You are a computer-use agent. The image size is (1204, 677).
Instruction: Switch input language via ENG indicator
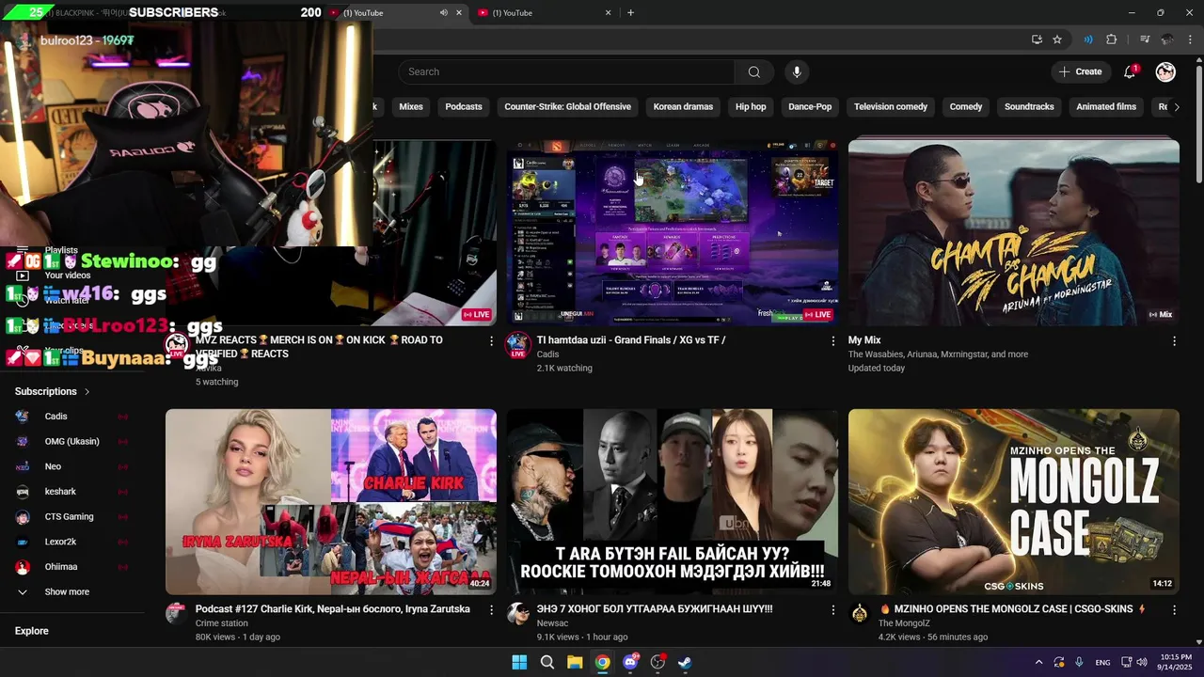(1102, 662)
